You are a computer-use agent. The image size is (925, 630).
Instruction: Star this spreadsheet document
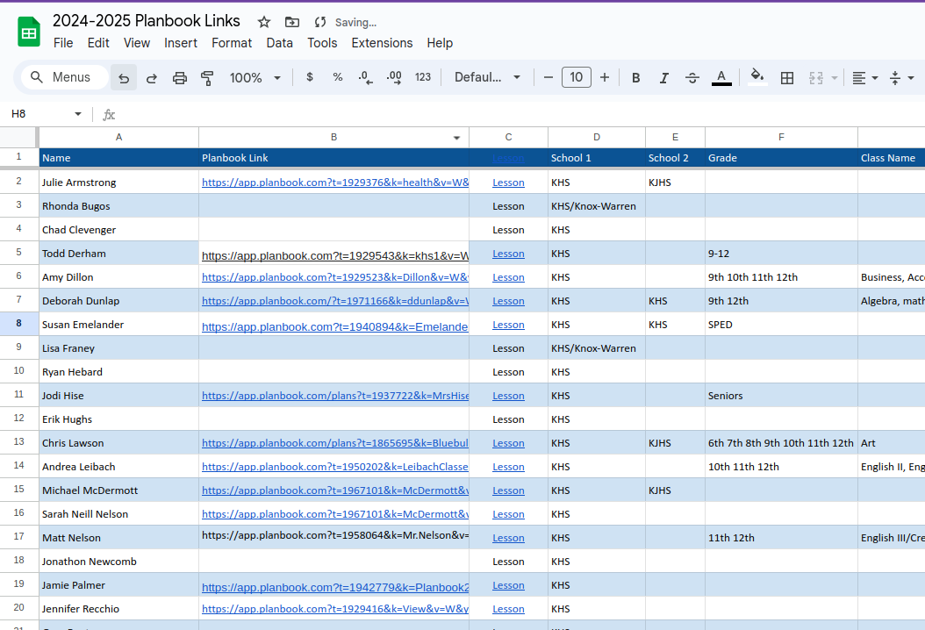pyautogui.click(x=263, y=22)
